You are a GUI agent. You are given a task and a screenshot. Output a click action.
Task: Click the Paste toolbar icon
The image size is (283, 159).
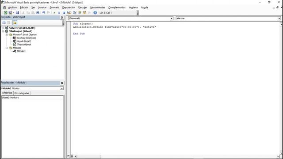click(x=33, y=13)
